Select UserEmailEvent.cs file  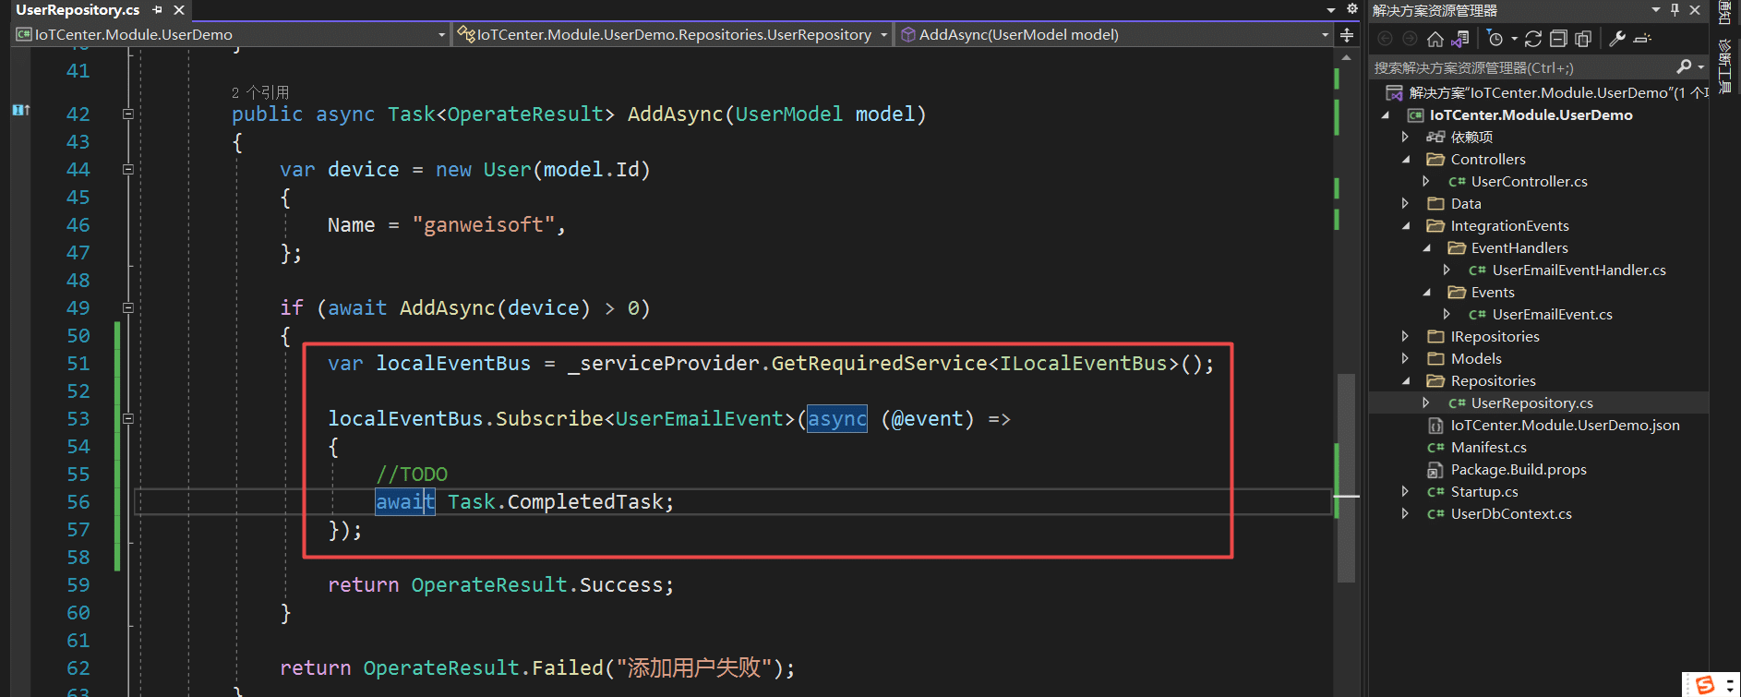(x=1553, y=315)
